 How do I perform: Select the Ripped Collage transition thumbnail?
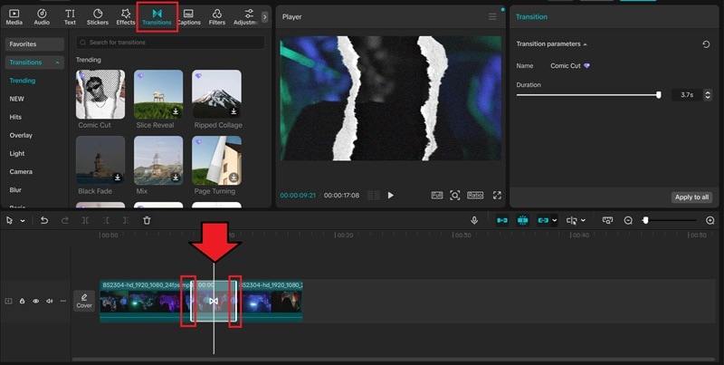tap(216, 94)
